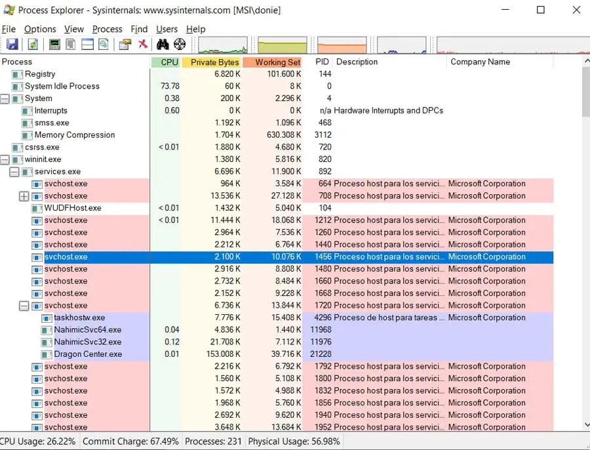The height and width of the screenshot is (450, 590).
Task: Sort by the PID column header
Action: coord(319,62)
